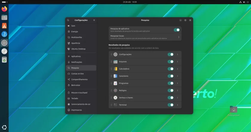The width and height of the screenshot is (251, 132).
Task: Open more options for Configurações row
Action: [x=177, y=54]
